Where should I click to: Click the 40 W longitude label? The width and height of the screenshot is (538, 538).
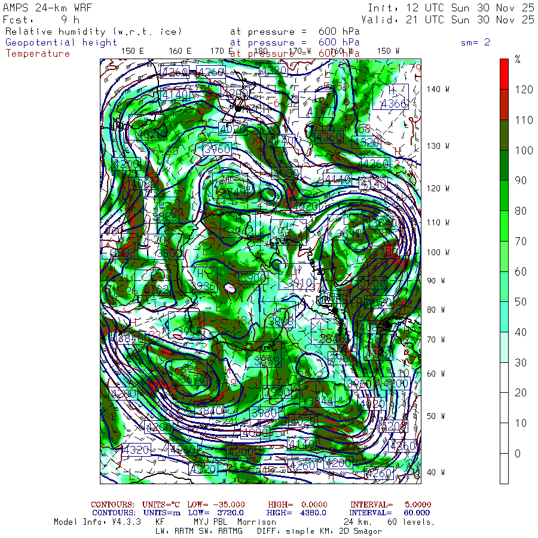(x=435, y=472)
